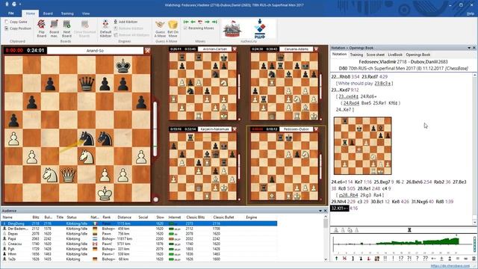Select the Aronian-Carlsen board thumbnail
The height and width of the screenshot is (269, 478).
point(203,87)
